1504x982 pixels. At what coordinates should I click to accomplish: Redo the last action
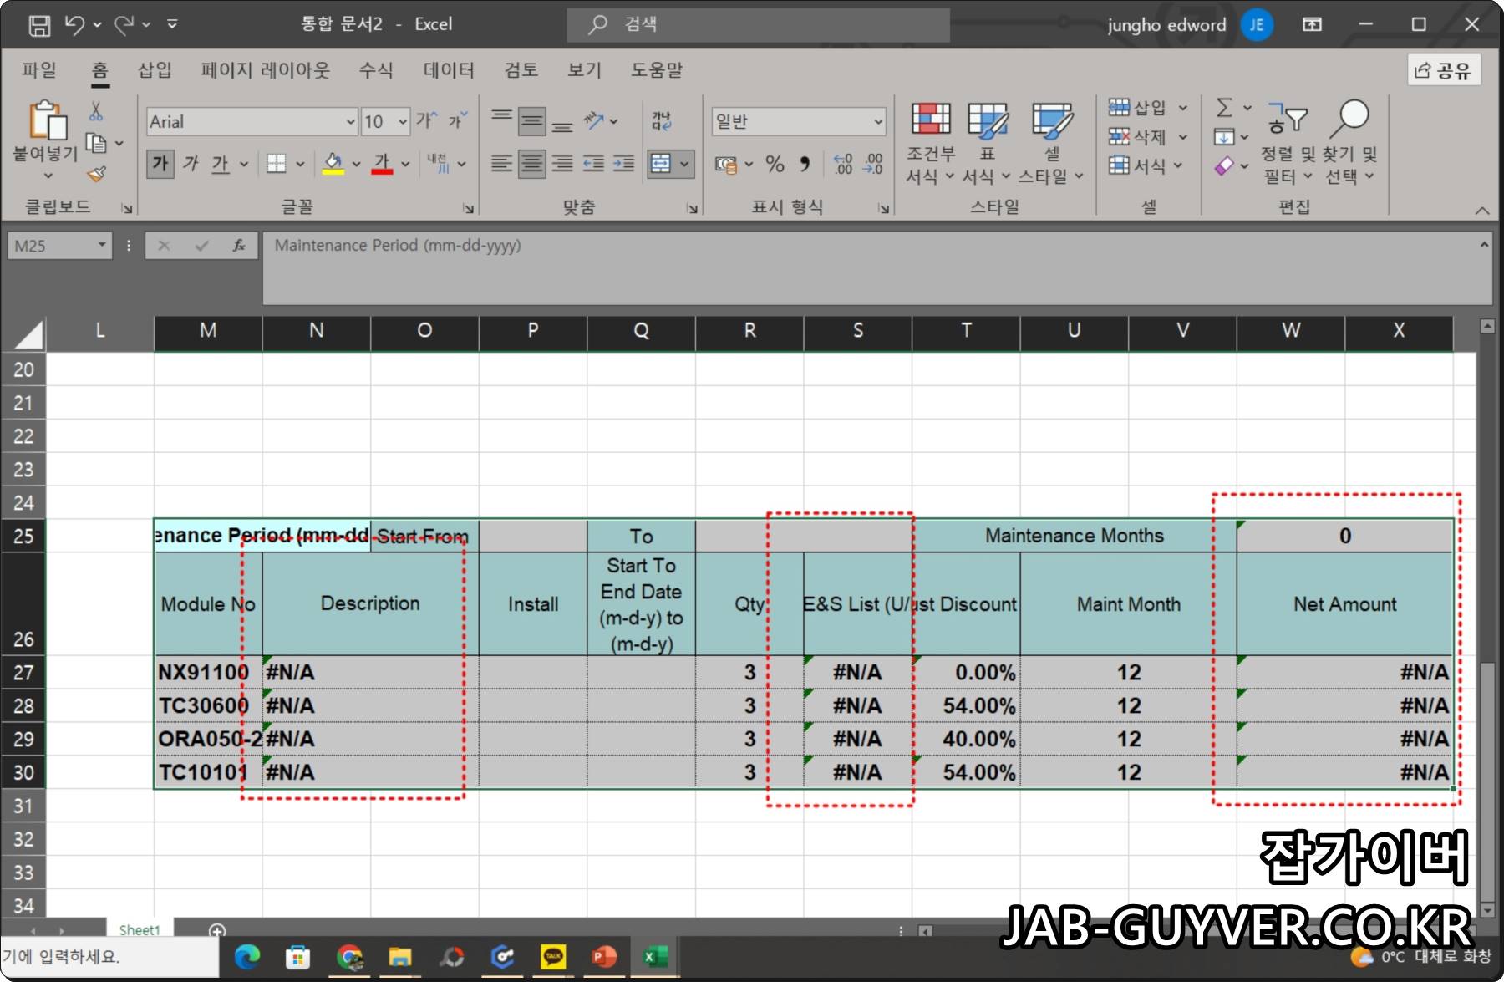(124, 25)
